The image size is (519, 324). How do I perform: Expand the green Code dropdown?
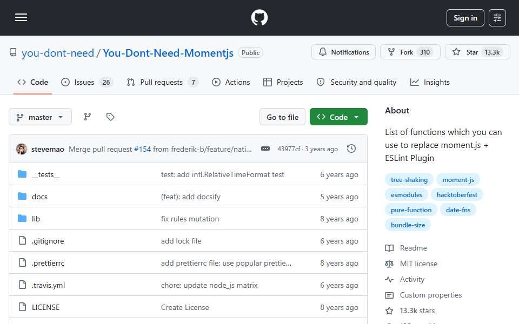tap(338, 117)
